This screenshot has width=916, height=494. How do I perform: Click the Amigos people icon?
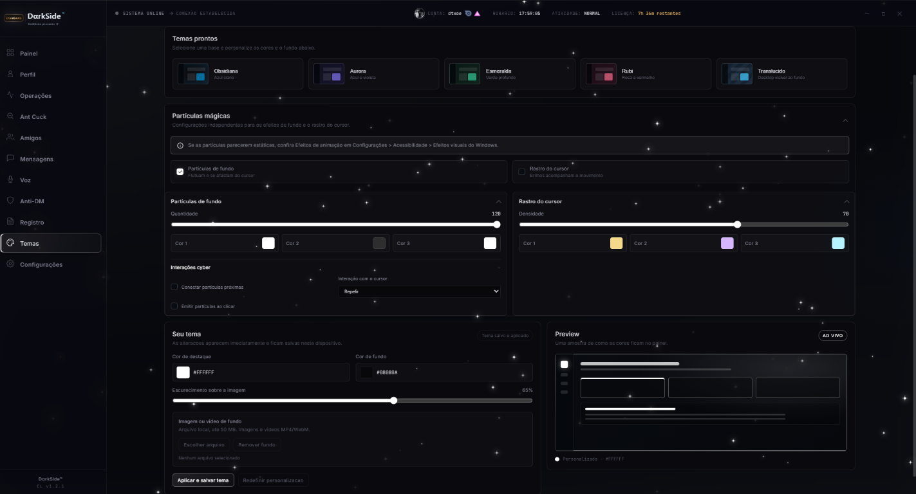tap(10, 138)
